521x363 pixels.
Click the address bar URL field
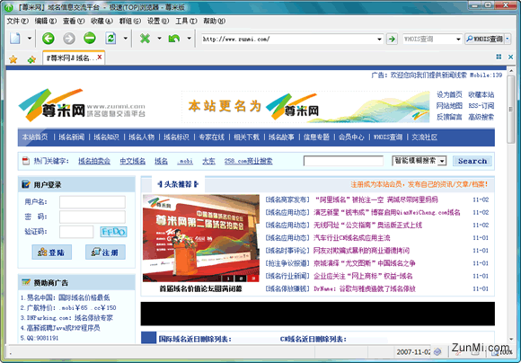288,40
